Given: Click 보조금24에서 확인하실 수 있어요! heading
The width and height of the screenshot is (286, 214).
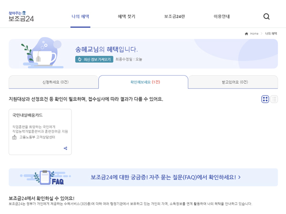Looking at the screenshot, I should (x=41, y=198).
